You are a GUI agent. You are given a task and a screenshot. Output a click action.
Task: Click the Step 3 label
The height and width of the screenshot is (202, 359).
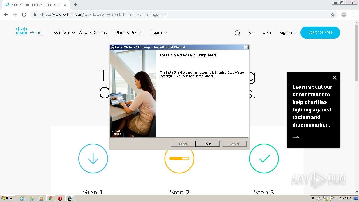click(264, 192)
